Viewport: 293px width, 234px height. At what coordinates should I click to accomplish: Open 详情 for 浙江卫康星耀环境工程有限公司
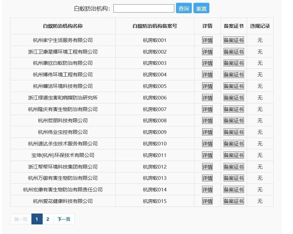[x=207, y=52]
